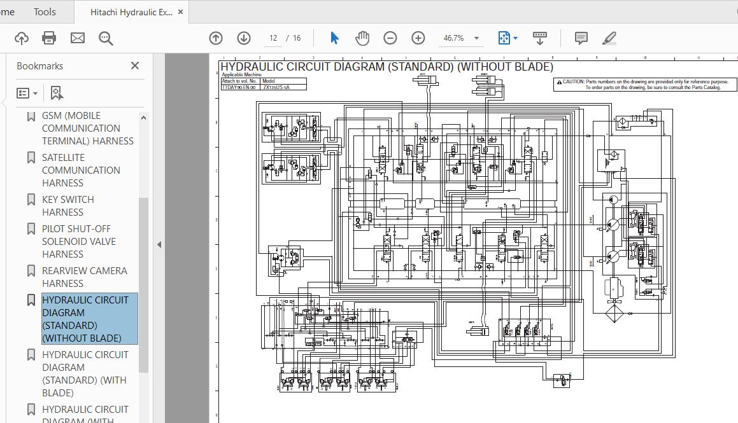The width and height of the screenshot is (738, 423).
Task: Open Satellite Communication Harness bookmark
Action: click(x=81, y=170)
